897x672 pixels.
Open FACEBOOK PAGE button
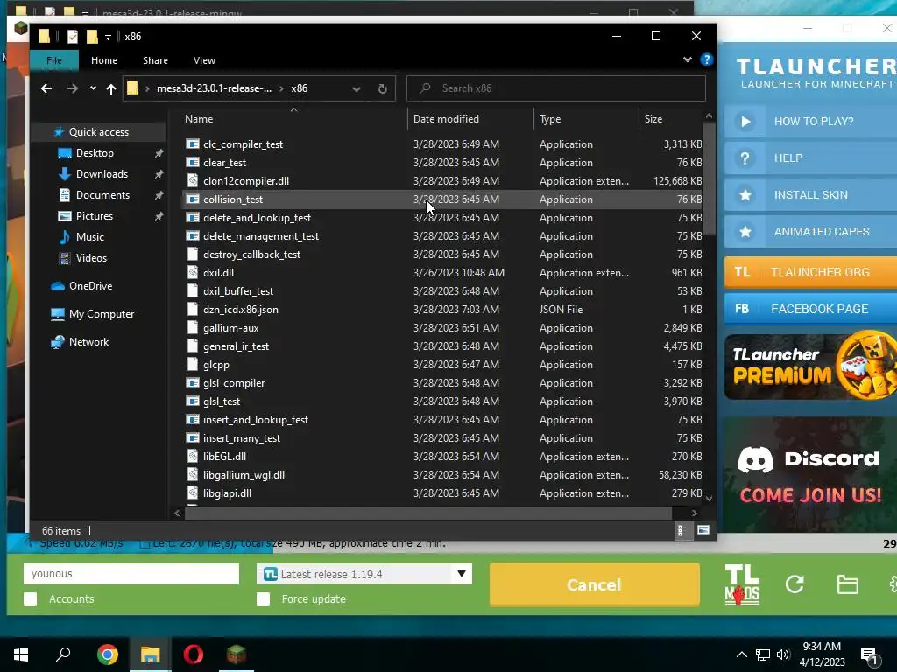(x=810, y=309)
